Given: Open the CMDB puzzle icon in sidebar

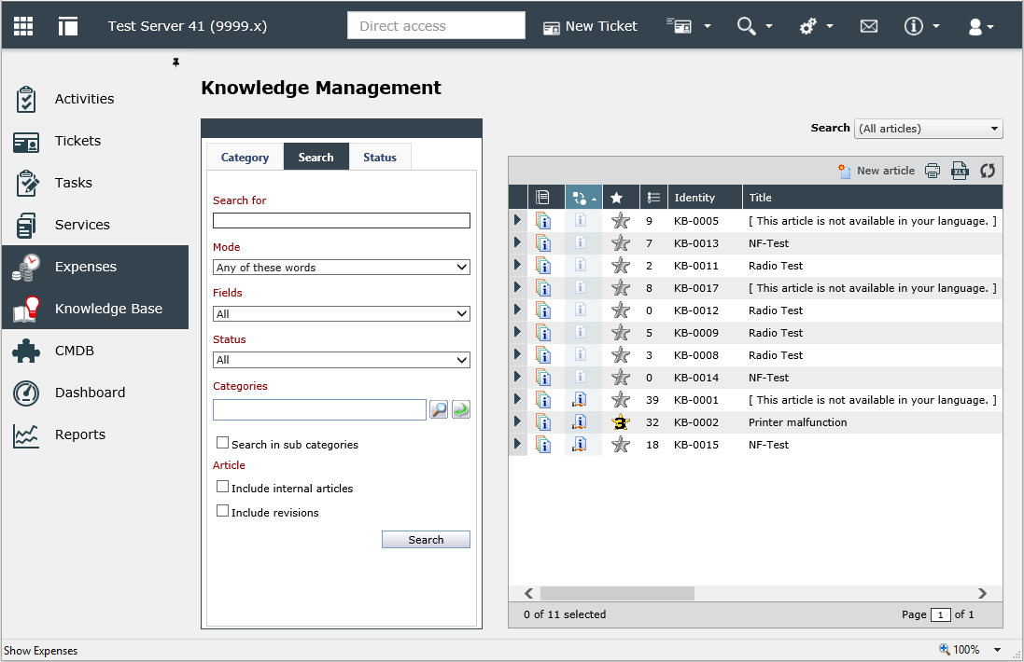Looking at the screenshot, I should click(x=26, y=351).
